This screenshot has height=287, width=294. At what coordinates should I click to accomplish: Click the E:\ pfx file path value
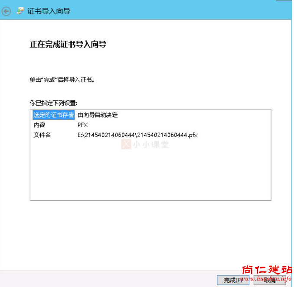[x=137, y=135]
